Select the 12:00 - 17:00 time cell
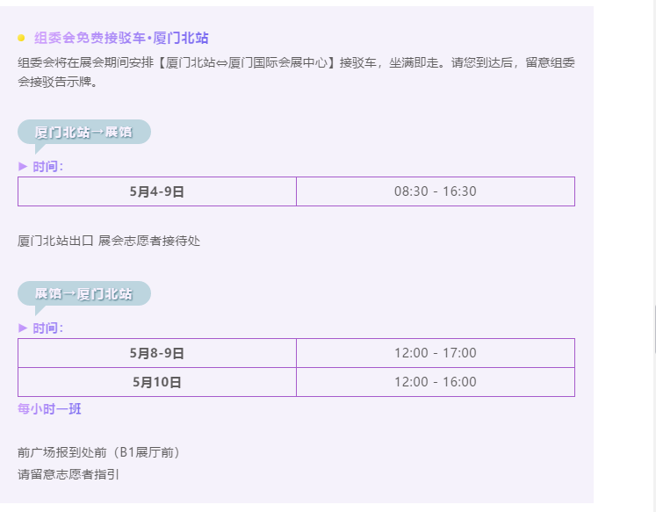656x512 pixels. (436, 353)
